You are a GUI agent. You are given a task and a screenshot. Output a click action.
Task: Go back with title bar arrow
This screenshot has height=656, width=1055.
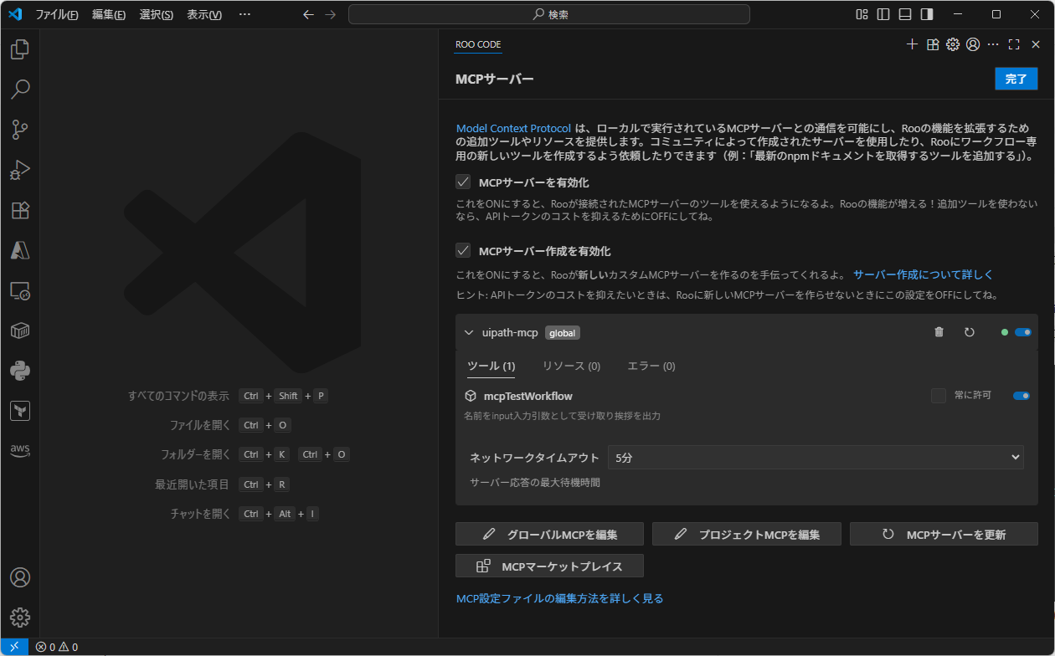point(308,14)
